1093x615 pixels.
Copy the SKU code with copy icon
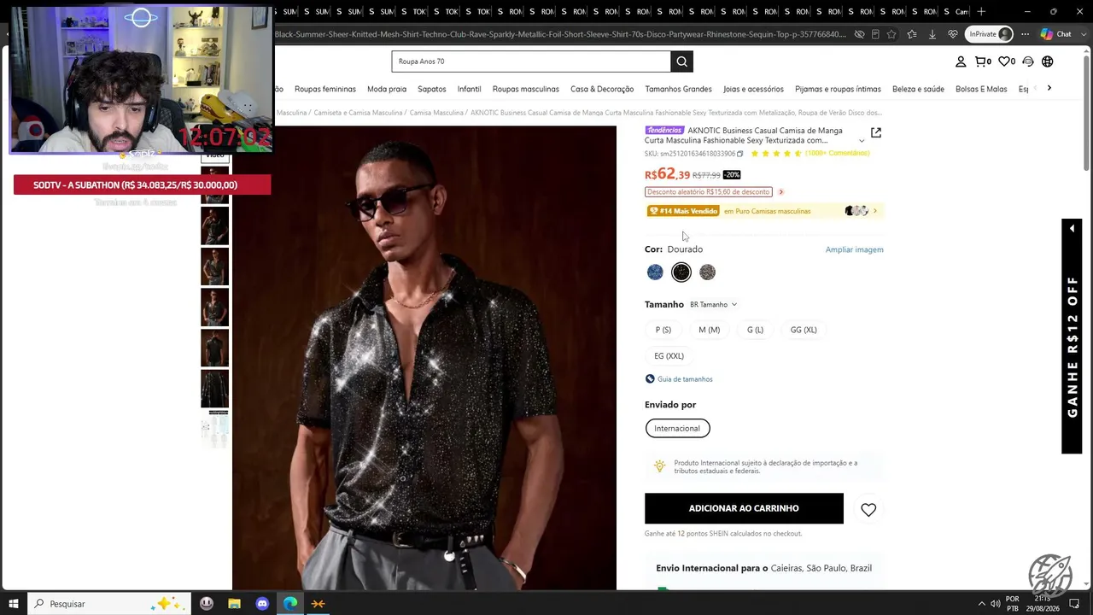click(x=739, y=154)
